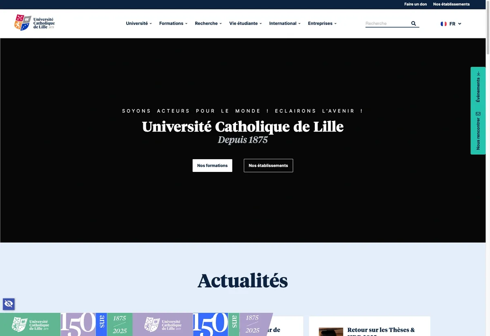Expand the Vie étudiante menu
Screen dimensions: 490x336
245,23
